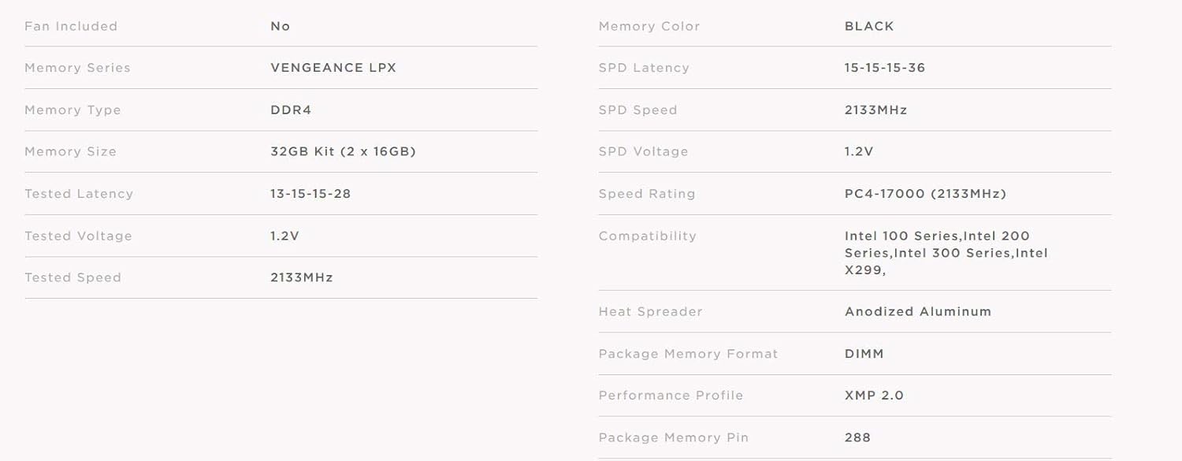The height and width of the screenshot is (461, 1182).
Task: Click the SPD latency value 15-15-15-36
Action: point(885,68)
